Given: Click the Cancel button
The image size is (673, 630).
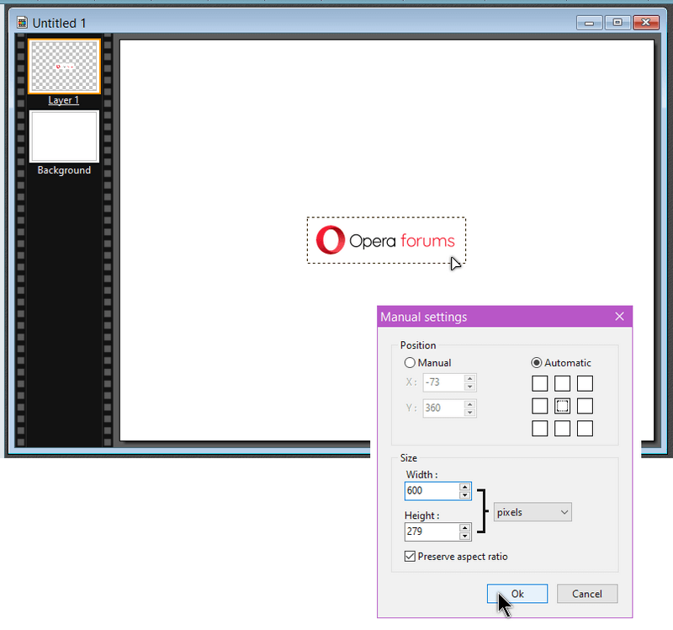Looking at the screenshot, I should tap(587, 594).
